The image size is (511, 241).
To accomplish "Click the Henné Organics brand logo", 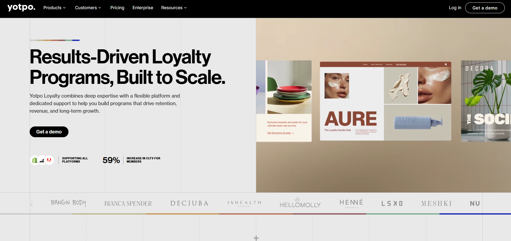I will click(351, 204).
